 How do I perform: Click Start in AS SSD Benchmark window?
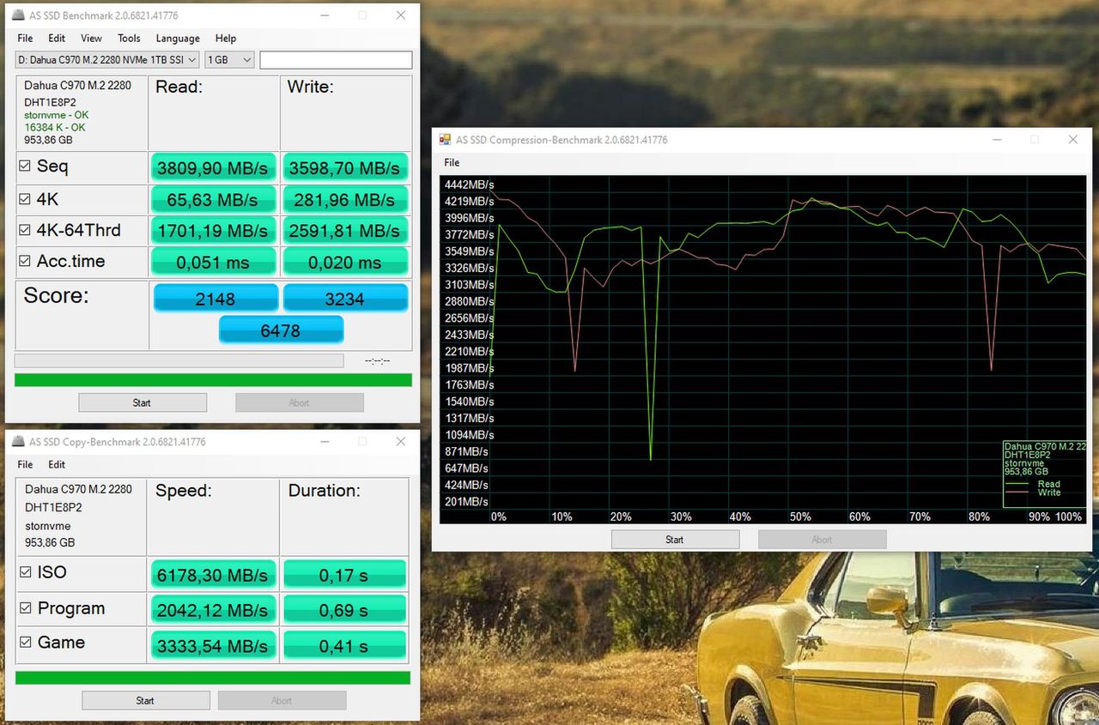click(x=143, y=402)
